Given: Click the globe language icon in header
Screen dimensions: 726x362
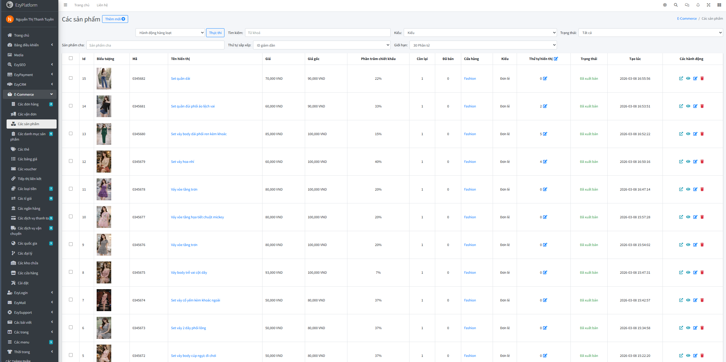Looking at the screenshot, I should pyautogui.click(x=665, y=5).
